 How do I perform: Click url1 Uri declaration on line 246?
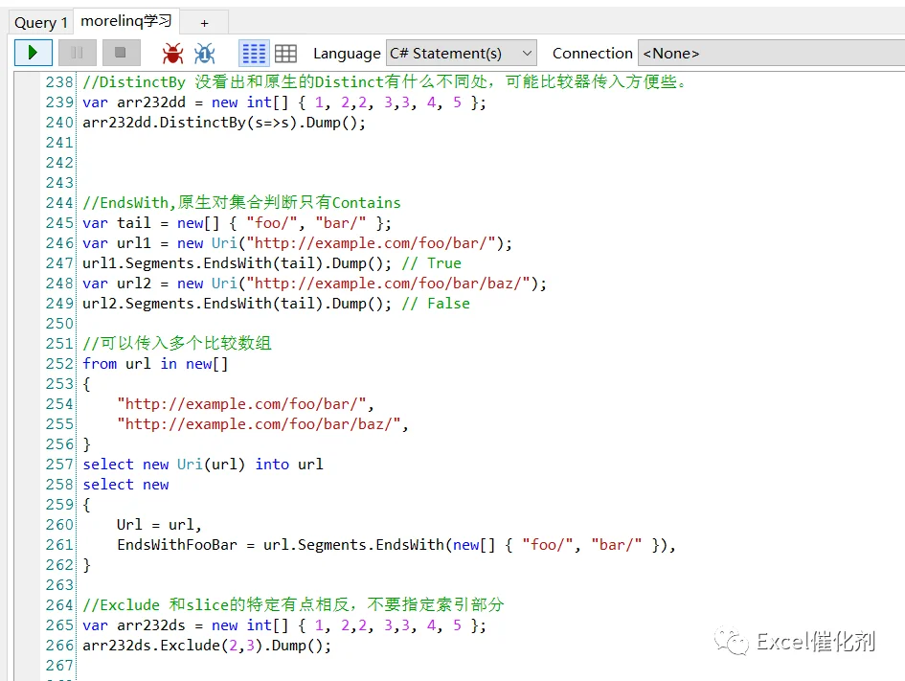[x=297, y=243]
